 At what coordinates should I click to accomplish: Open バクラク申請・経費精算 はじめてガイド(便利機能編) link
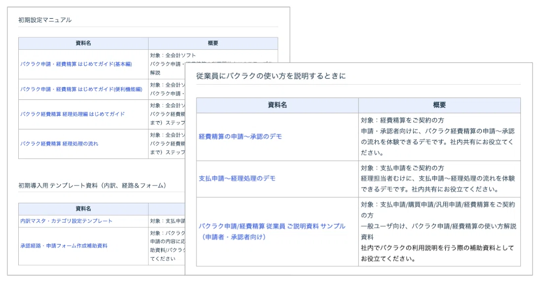coord(81,89)
